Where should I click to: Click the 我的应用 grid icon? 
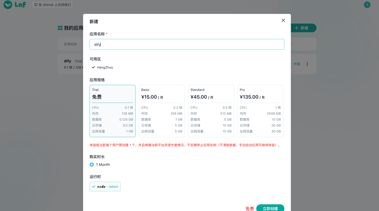60,28
